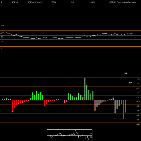The width and height of the screenshot is (141, 141).
Task: Click the RSI 0 level label
Action: (x=1, y=48)
